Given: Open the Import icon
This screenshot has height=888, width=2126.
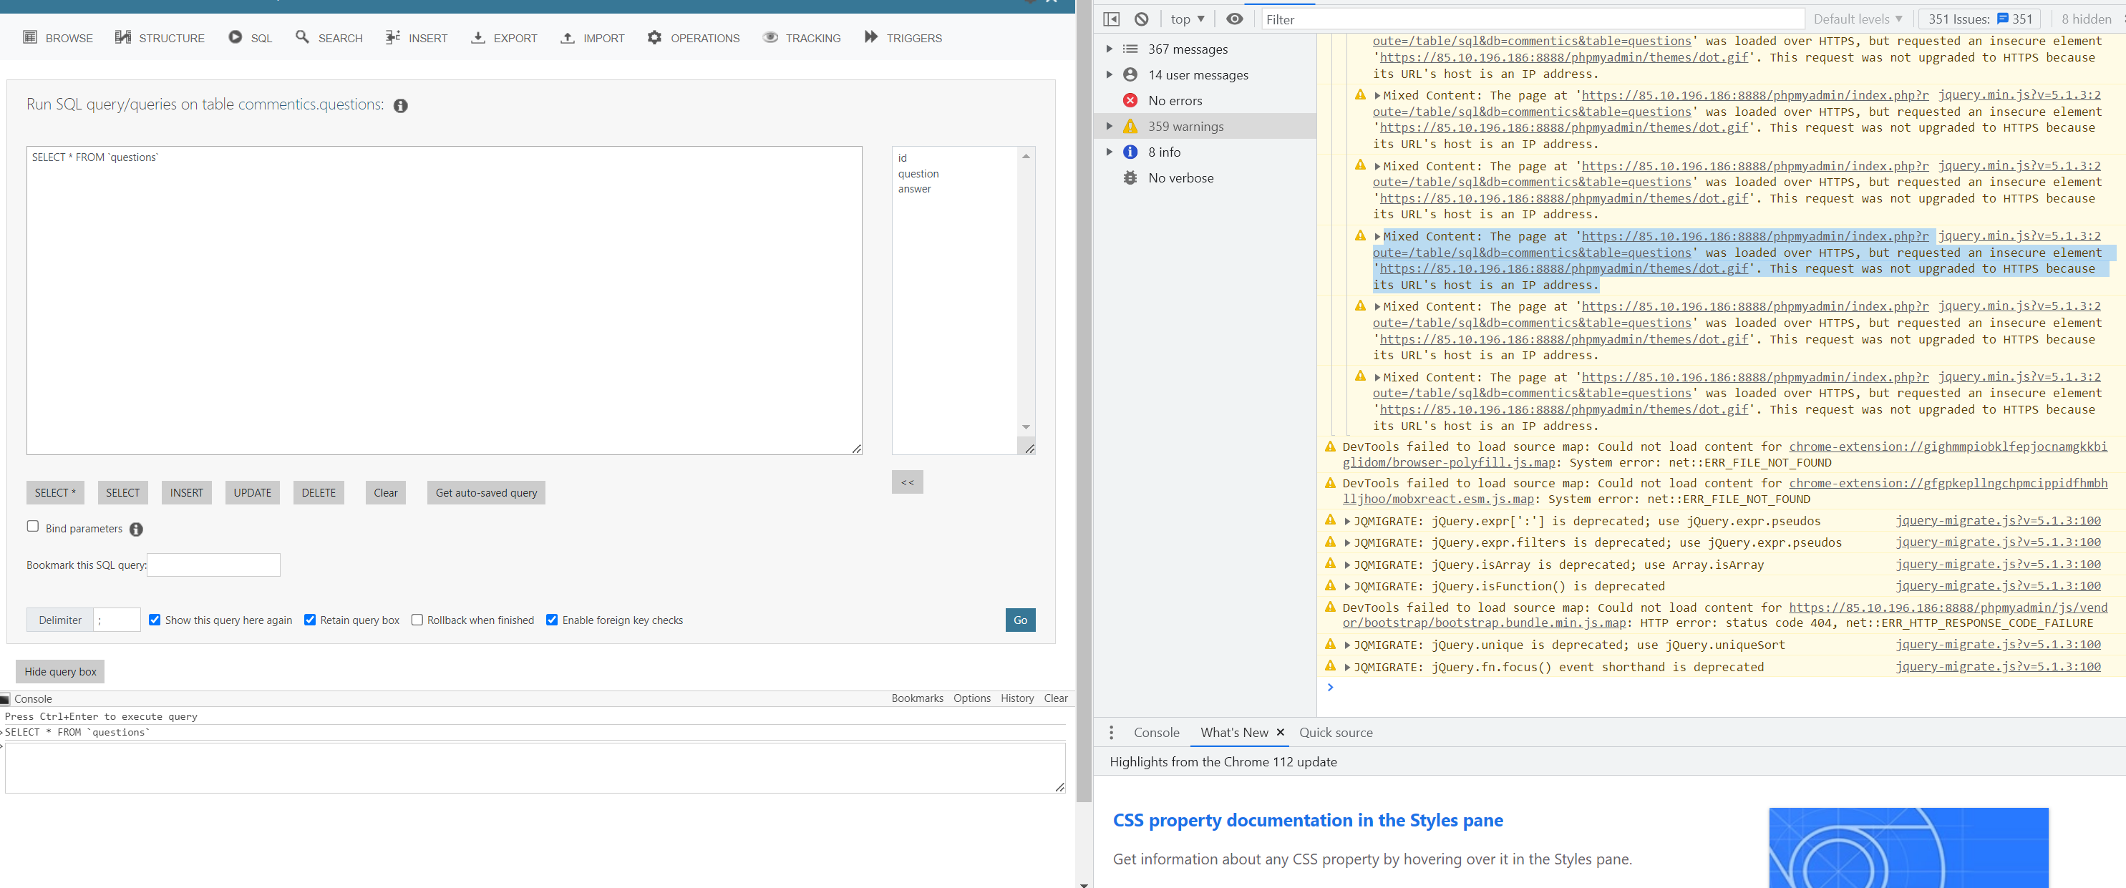Looking at the screenshot, I should click(567, 37).
